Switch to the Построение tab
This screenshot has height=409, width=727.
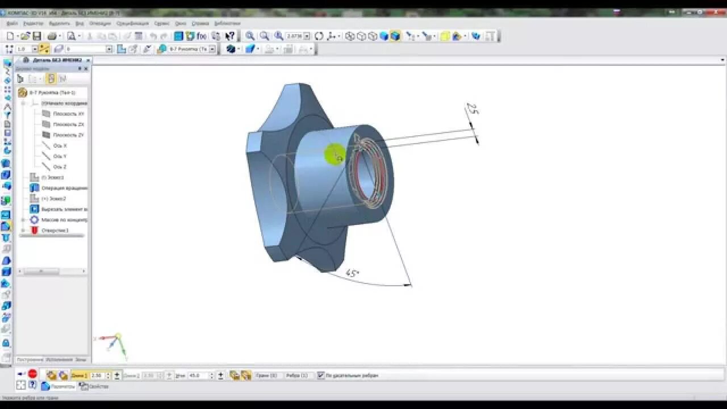click(29, 360)
